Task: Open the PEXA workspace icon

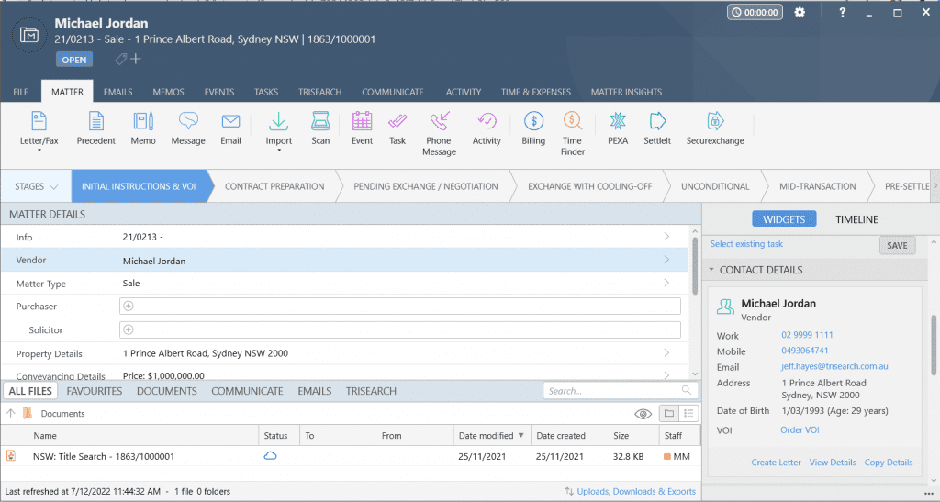Action: (x=618, y=121)
